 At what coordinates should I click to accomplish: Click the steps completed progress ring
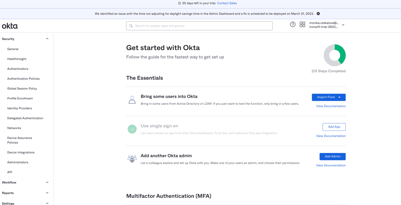pos(335,55)
